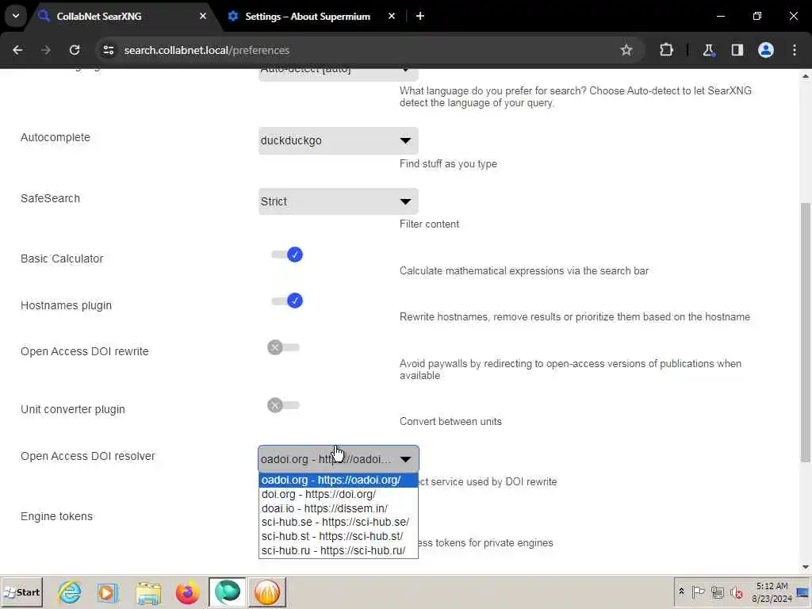Switch to Settings – About Supermium tab

308,16
